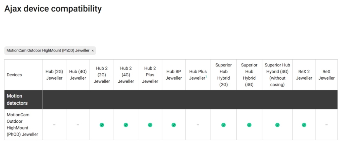Viewport: 340px width, 141px height.
Task: Click the ReX 2 Jeweller green checkmark
Action: 304,125
